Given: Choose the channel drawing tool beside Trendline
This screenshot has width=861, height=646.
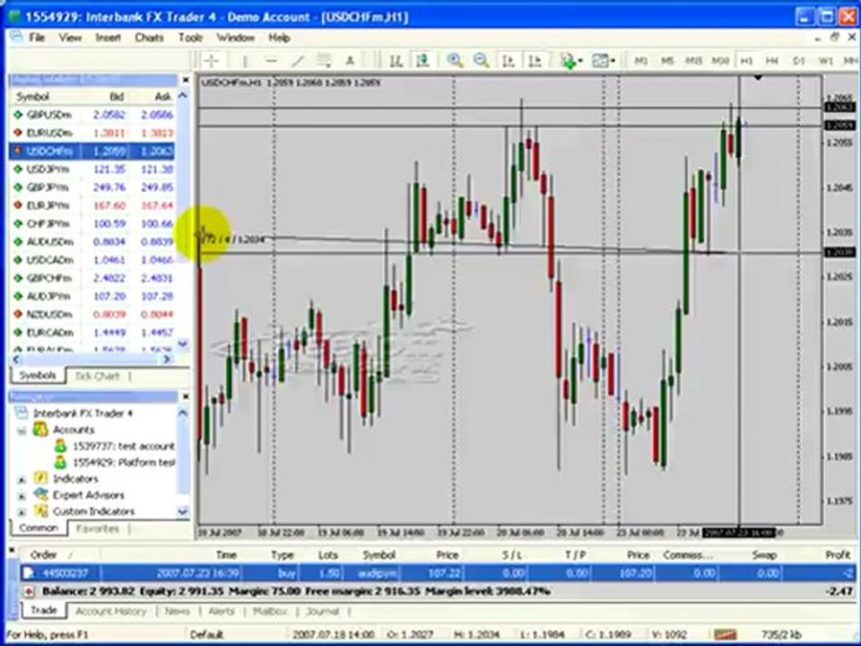Looking at the screenshot, I should (324, 60).
